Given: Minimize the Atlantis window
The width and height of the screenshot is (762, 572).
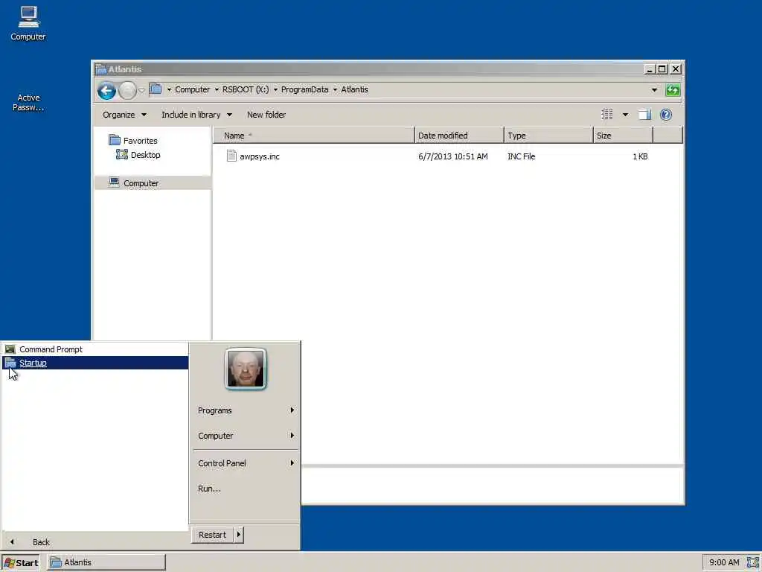Looking at the screenshot, I should (x=649, y=69).
